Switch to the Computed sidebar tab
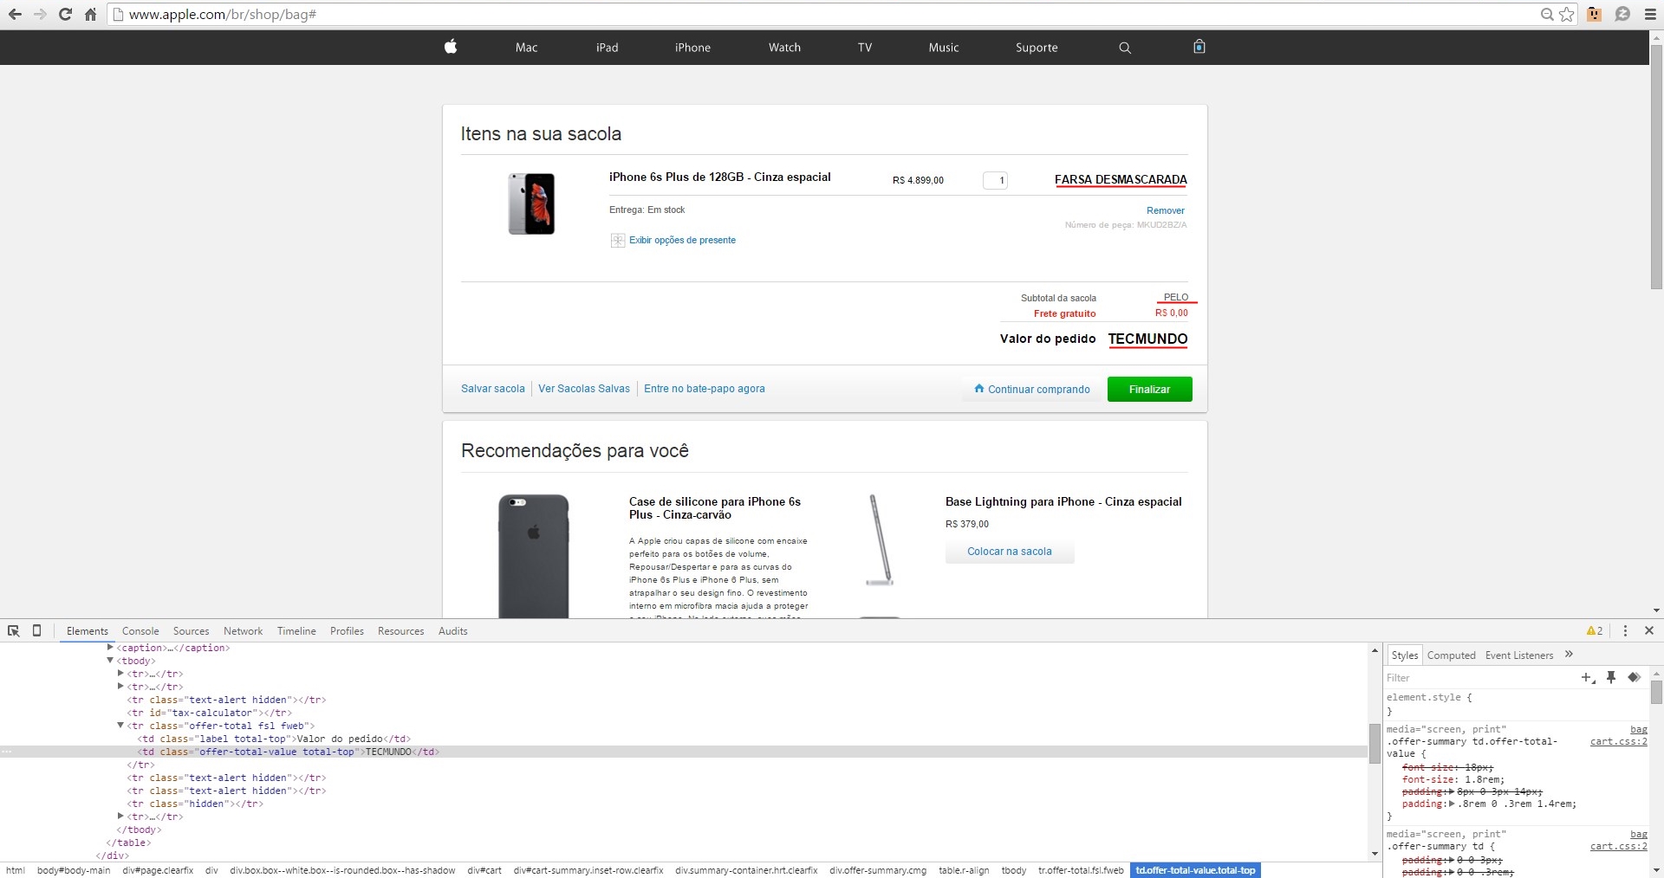 click(x=1451, y=655)
